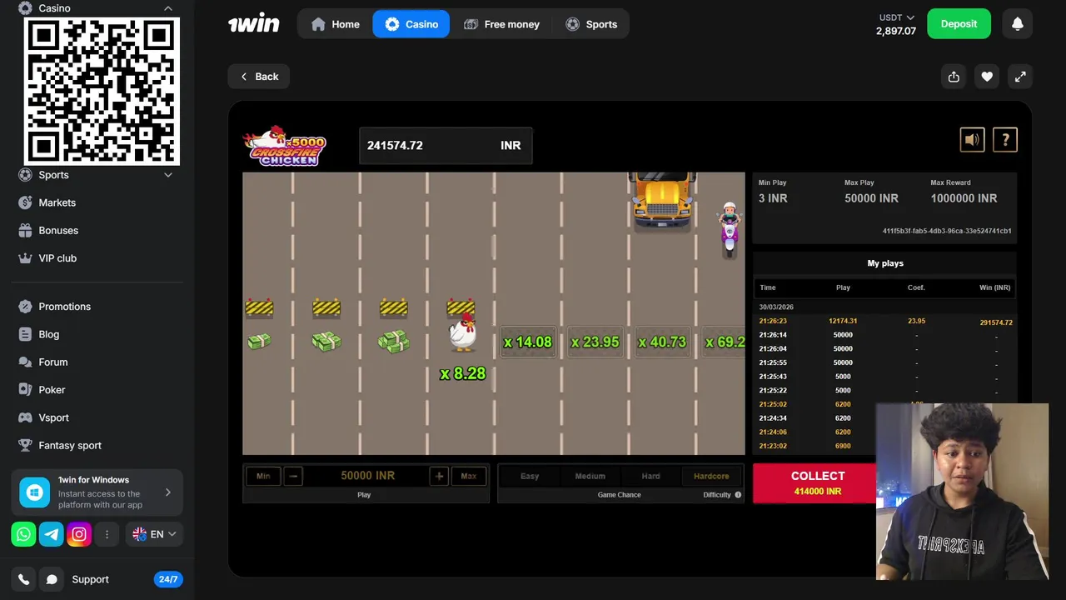The image size is (1066, 600).
Task: Open Fantasy sport in the sidebar
Action: point(70,445)
